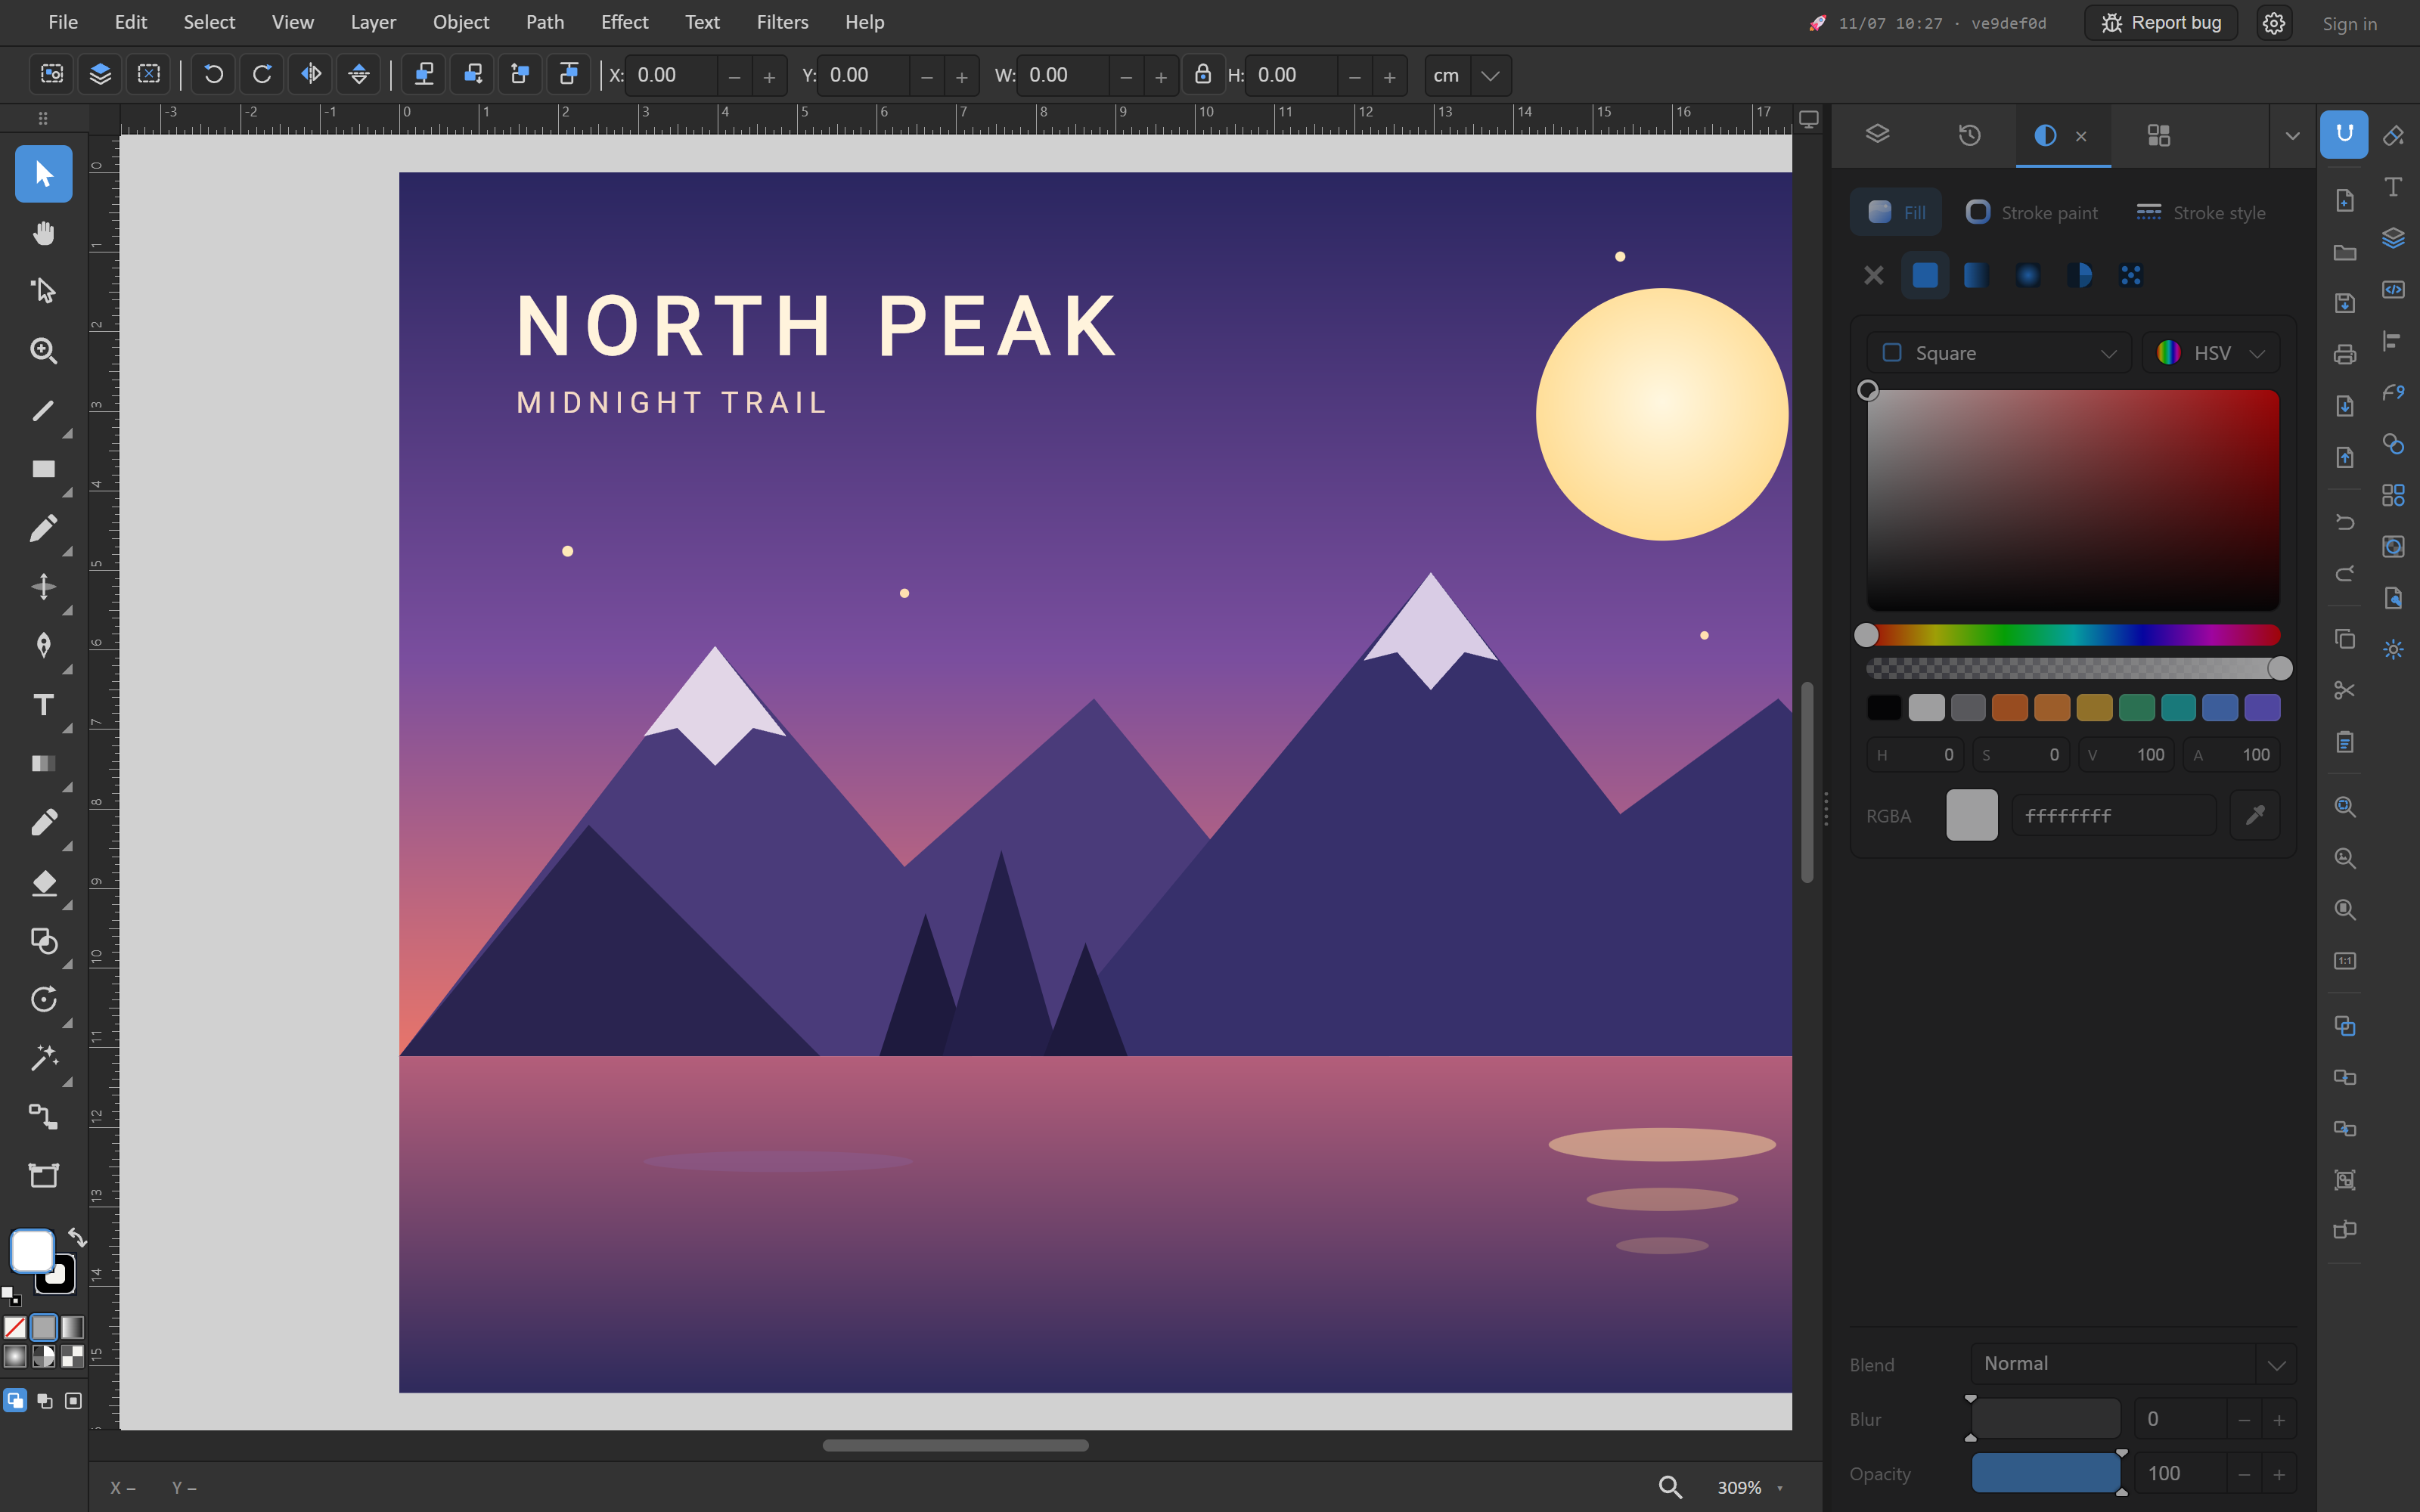Select the Eyedropper tool in toolbox
This screenshot has width=2420, height=1512.
pos(43,823)
